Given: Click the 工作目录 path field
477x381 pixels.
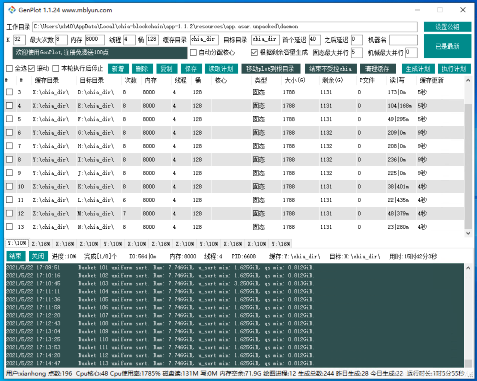Looking at the screenshot, I should pos(225,27).
